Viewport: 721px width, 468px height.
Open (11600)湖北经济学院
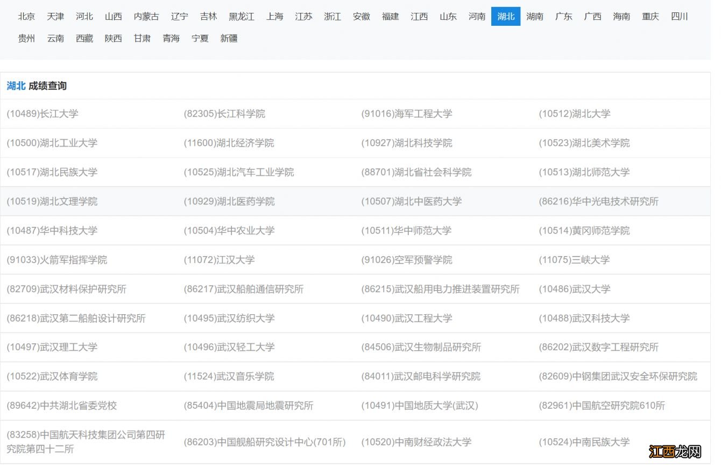tap(229, 143)
